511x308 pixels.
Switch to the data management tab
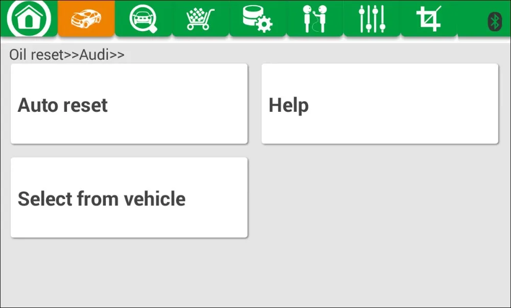(258, 18)
